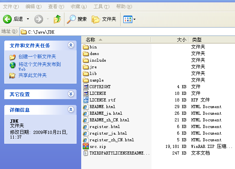
Task: Expand the 其它位置 panel
Action: 71,94
